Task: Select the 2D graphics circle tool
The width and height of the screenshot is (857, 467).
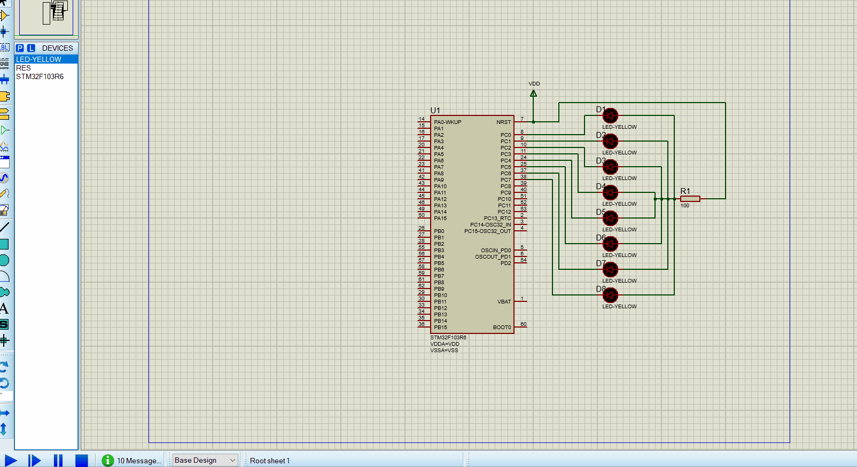Action: [4, 260]
